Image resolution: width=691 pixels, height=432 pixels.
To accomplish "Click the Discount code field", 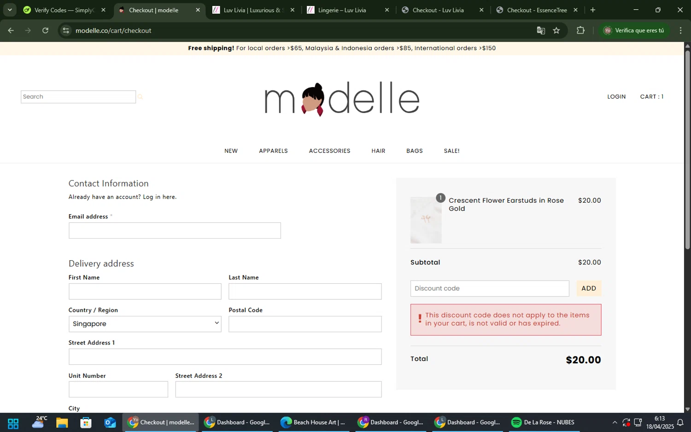I will click(x=490, y=289).
